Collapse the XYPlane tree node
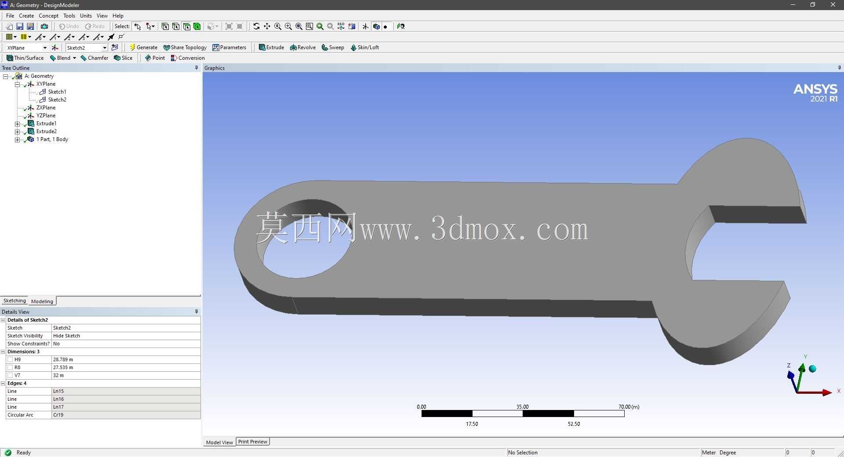 (x=17, y=84)
